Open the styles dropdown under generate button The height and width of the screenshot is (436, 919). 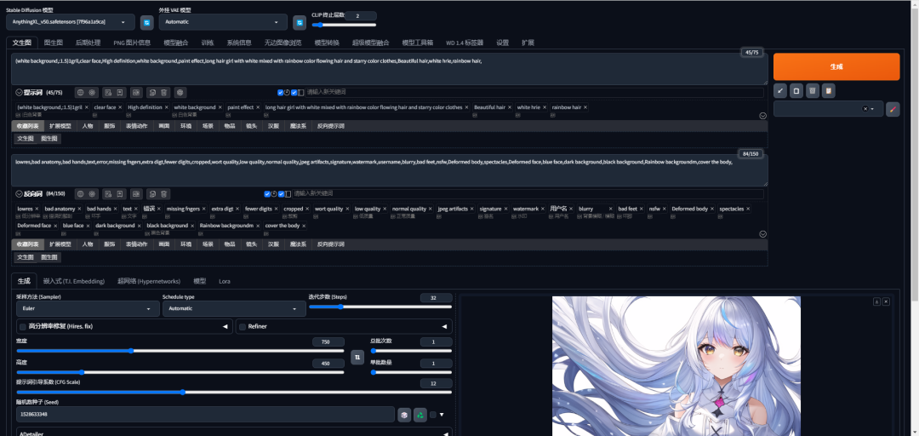coord(828,109)
